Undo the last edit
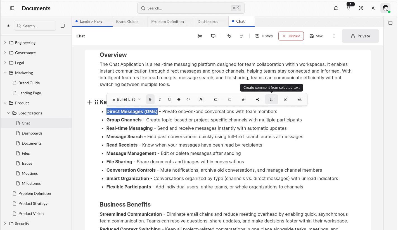Screen dimensions: 398x230 [x=229, y=36]
